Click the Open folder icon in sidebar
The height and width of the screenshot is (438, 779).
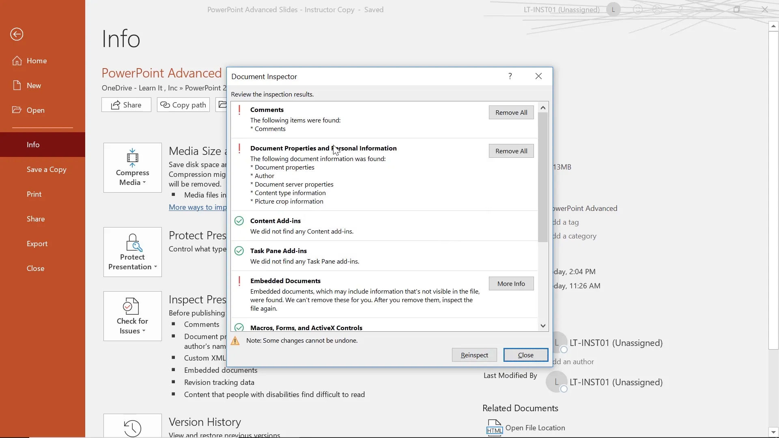click(17, 110)
